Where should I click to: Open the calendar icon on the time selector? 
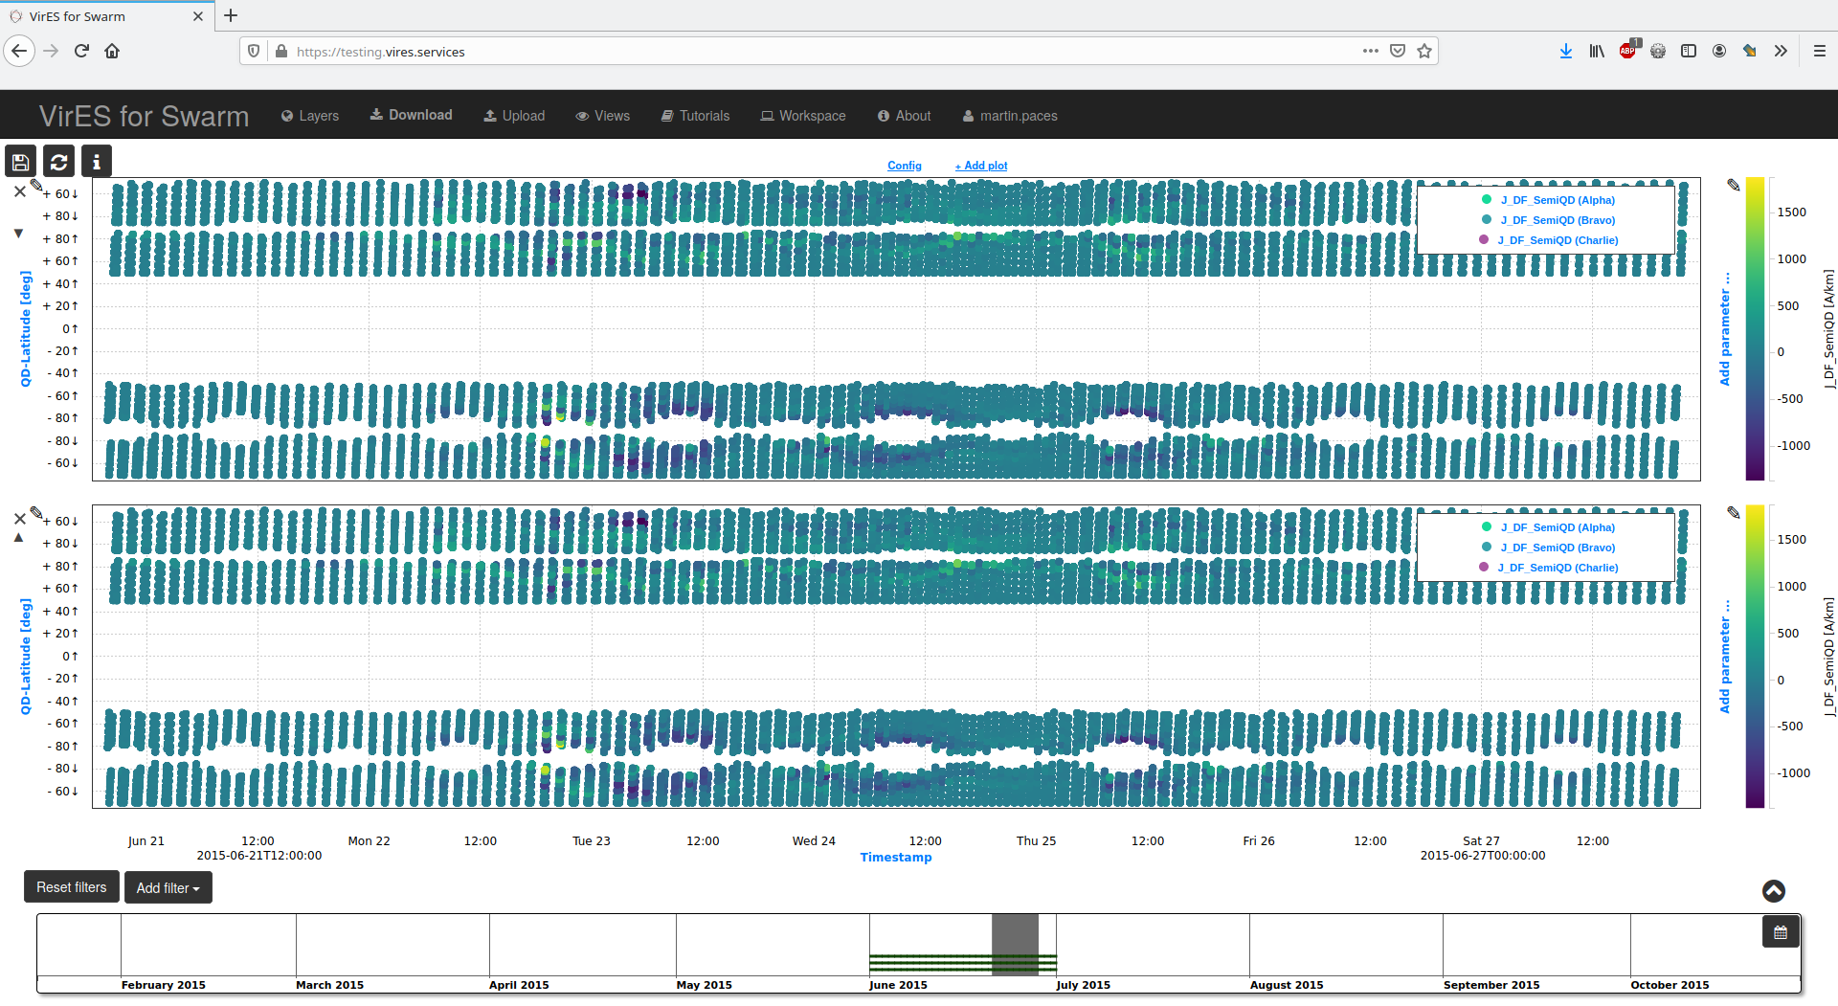click(x=1780, y=930)
